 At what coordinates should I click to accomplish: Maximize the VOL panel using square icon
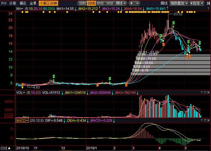(x=205, y=92)
